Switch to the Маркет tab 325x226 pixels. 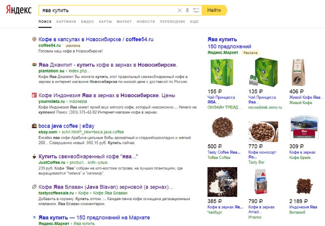coord(124,22)
